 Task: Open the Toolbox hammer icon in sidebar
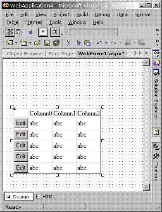[x=156, y=156]
